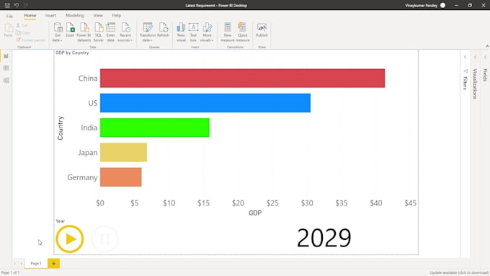Open the Help ribbon tab
Screen dimensions: 490x276
pyautogui.click(x=117, y=15)
